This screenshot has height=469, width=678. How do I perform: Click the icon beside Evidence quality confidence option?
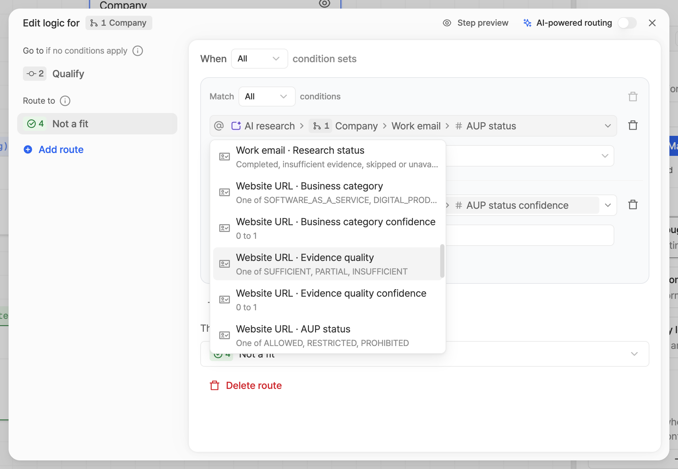click(225, 300)
